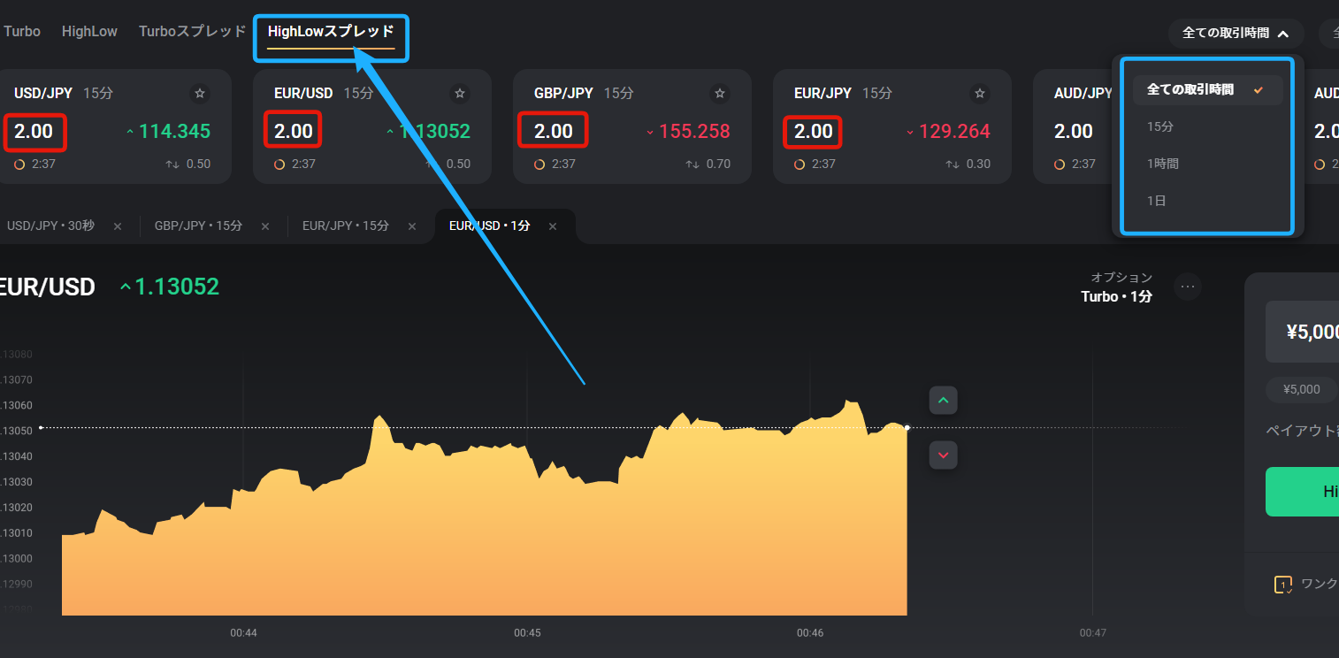Open the GBP/JPY・15分 chart tab
1339x658 pixels.
[x=198, y=226]
